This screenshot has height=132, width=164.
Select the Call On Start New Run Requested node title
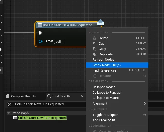click(68, 25)
